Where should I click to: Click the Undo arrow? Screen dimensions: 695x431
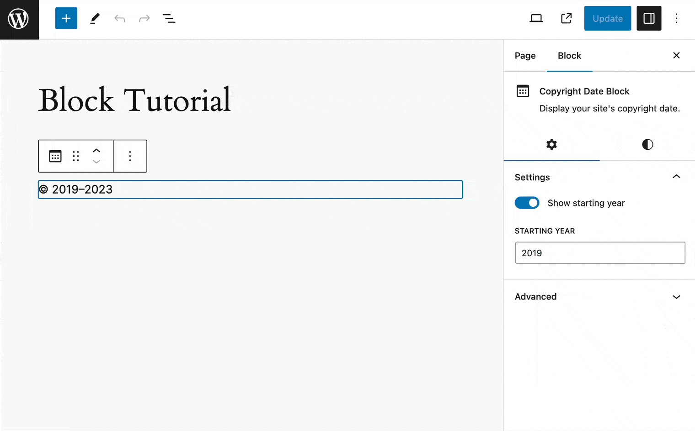click(x=120, y=18)
